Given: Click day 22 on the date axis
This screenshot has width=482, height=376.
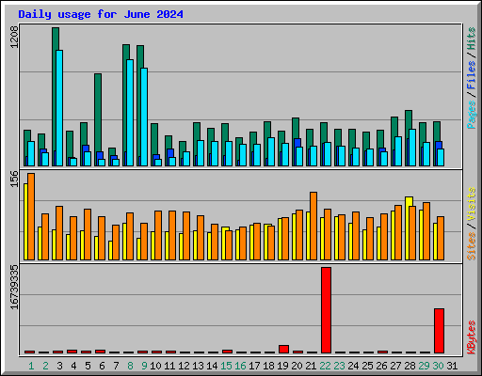Looking at the screenshot, I should tap(325, 366).
